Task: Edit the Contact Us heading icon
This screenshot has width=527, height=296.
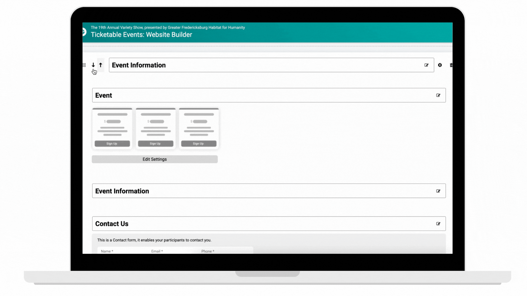Action: pyautogui.click(x=438, y=224)
